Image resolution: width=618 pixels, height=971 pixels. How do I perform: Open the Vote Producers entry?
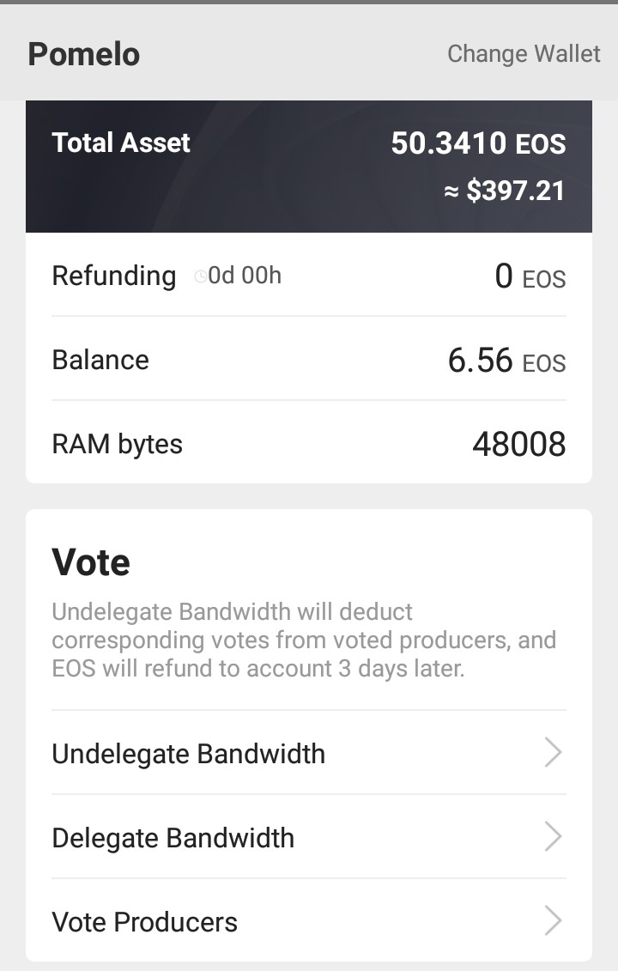click(x=144, y=922)
